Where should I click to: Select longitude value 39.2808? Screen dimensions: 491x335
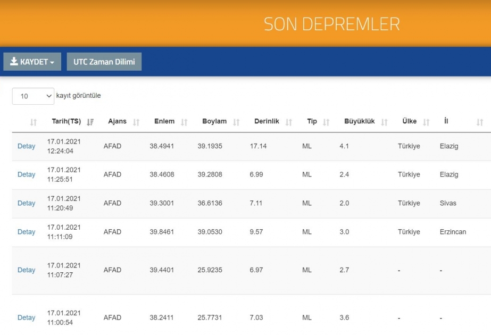click(x=210, y=174)
